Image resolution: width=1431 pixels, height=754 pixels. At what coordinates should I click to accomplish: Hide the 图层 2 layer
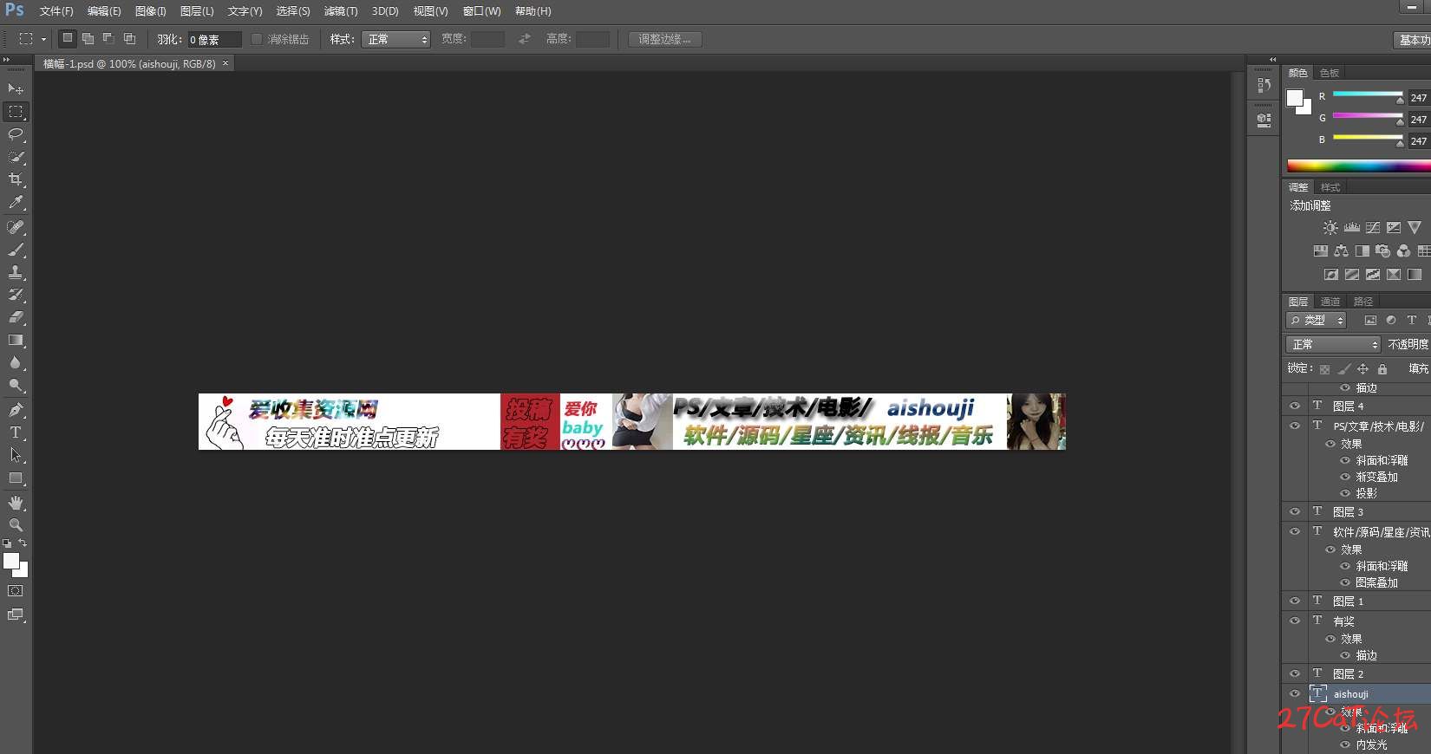(x=1295, y=673)
